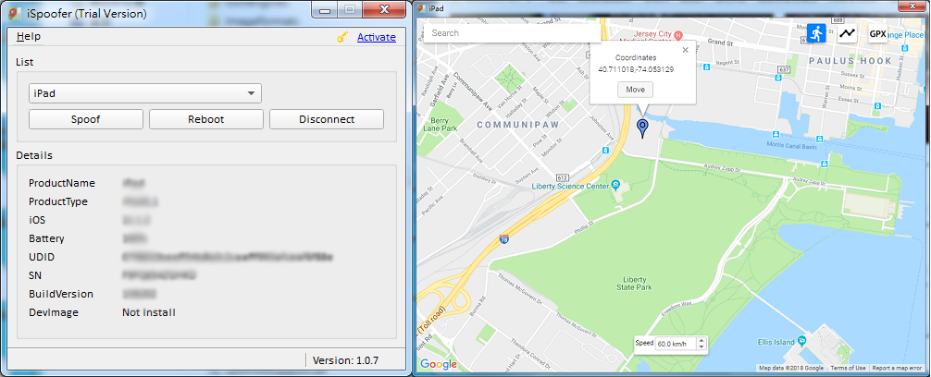This screenshot has width=931, height=377.
Task: Click the transit icon left of Morris Canal Basin
Action: tap(775, 133)
